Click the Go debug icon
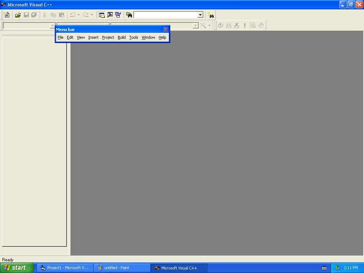Viewport: 364px width, 273px height. pos(253,25)
